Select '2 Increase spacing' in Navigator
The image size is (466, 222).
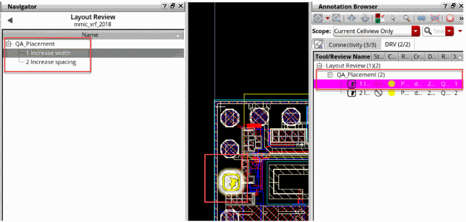point(51,62)
